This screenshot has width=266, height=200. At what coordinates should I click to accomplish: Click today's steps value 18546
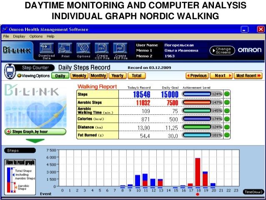(142, 94)
